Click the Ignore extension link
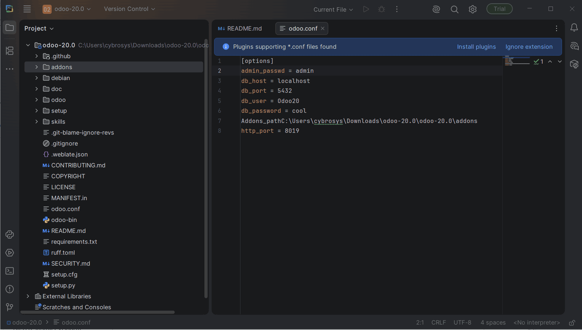This screenshot has height=330, width=582. coord(529,47)
